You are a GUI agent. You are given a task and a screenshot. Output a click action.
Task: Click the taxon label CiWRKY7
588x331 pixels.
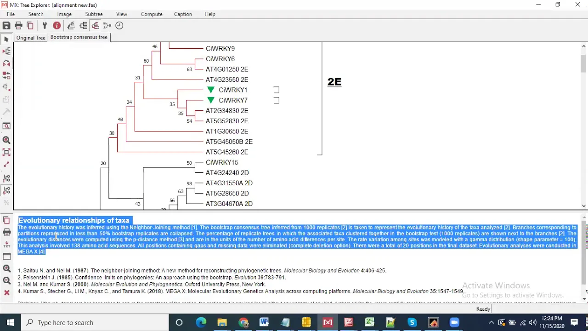[233, 100]
